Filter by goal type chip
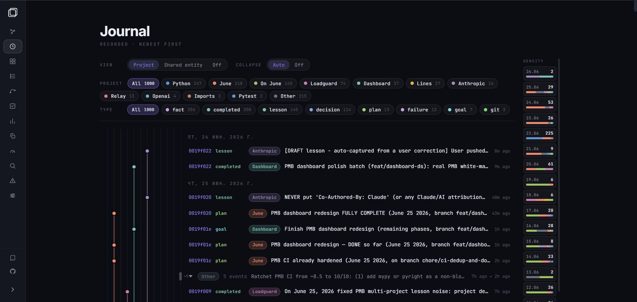The width and height of the screenshot is (637, 302). point(460,110)
